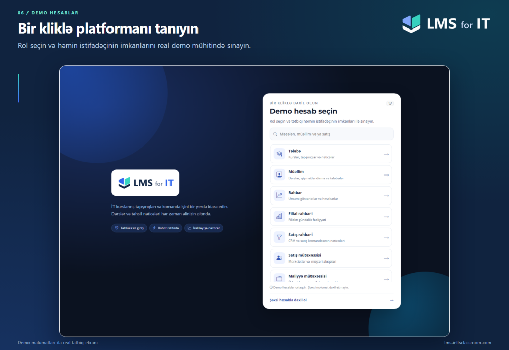Click the arrow on Müəllim row
509x350 pixels.
(386, 175)
